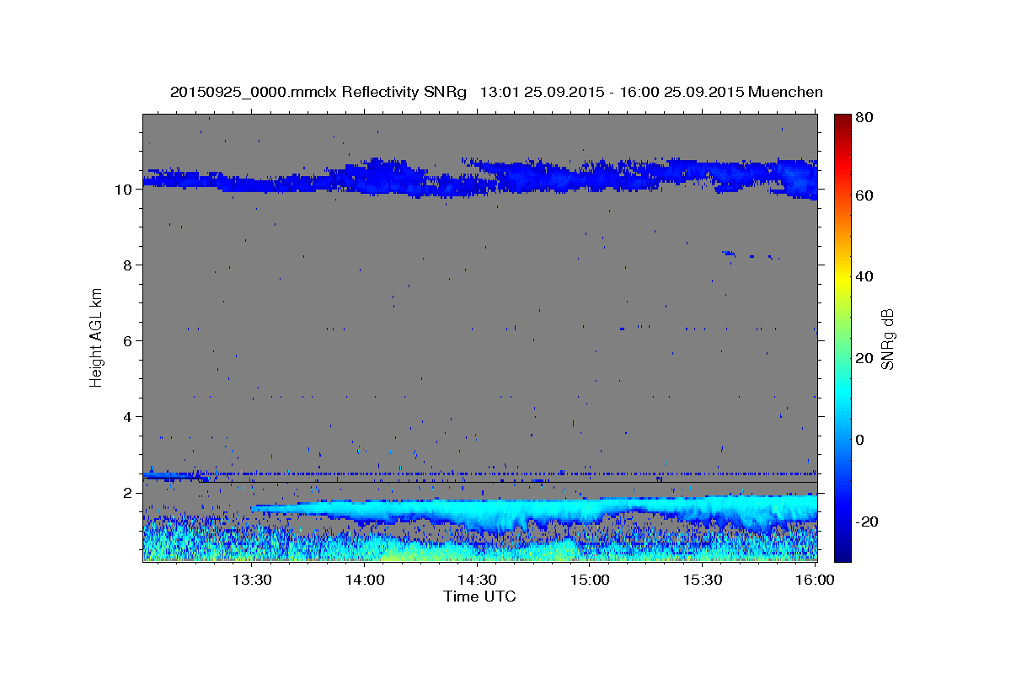Click the 13:30 time tick label
Image resolution: width=1011 pixels, height=674 pixels.
[x=252, y=580]
